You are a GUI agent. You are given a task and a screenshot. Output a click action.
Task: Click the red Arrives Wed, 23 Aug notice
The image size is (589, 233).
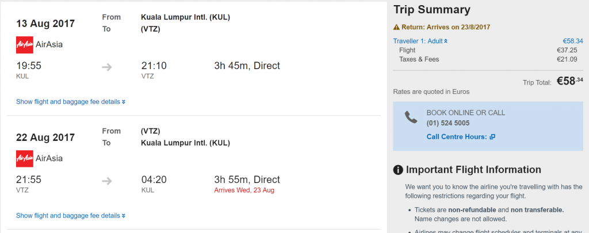(x=244, y=190)
